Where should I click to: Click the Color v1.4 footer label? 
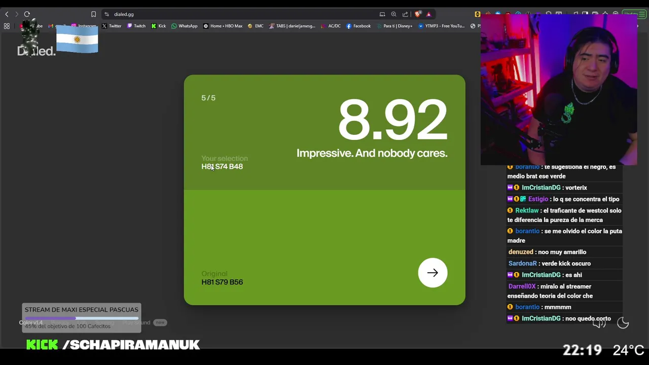(x=31, y=322)
